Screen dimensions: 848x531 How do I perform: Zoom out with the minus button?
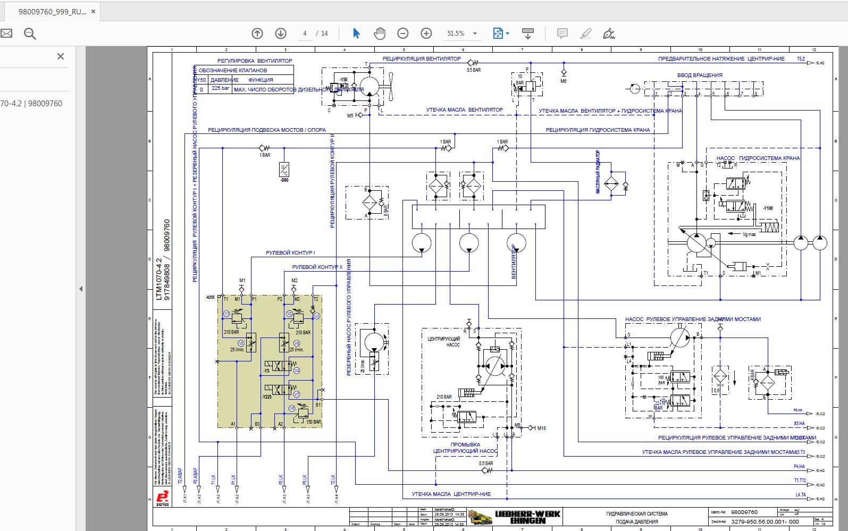tap(403, 33)
